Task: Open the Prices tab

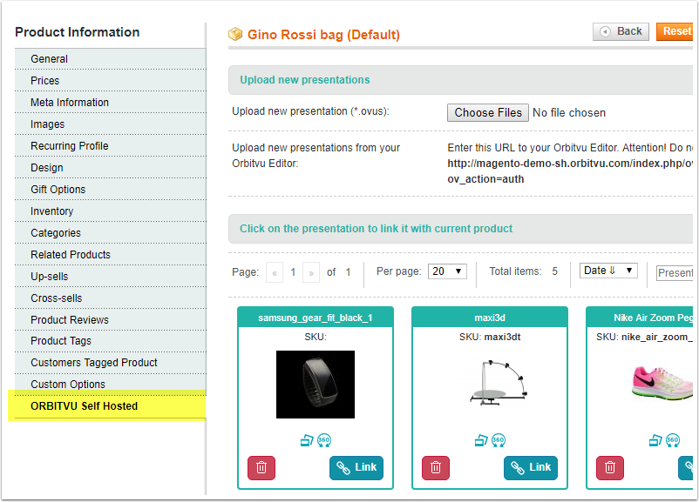Action: pos(111,81)
